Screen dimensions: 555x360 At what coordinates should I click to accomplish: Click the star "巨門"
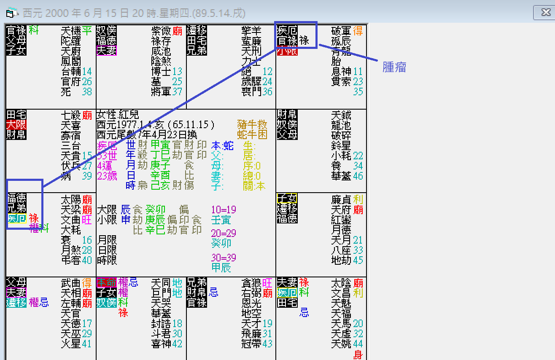[162, 293]
